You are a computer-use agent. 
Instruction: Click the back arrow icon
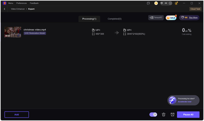click(x=5, y=9)
